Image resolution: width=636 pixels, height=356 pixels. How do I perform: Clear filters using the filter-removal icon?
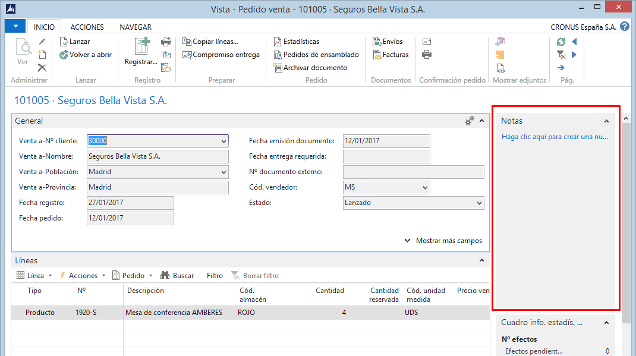[x=559, y=54]
